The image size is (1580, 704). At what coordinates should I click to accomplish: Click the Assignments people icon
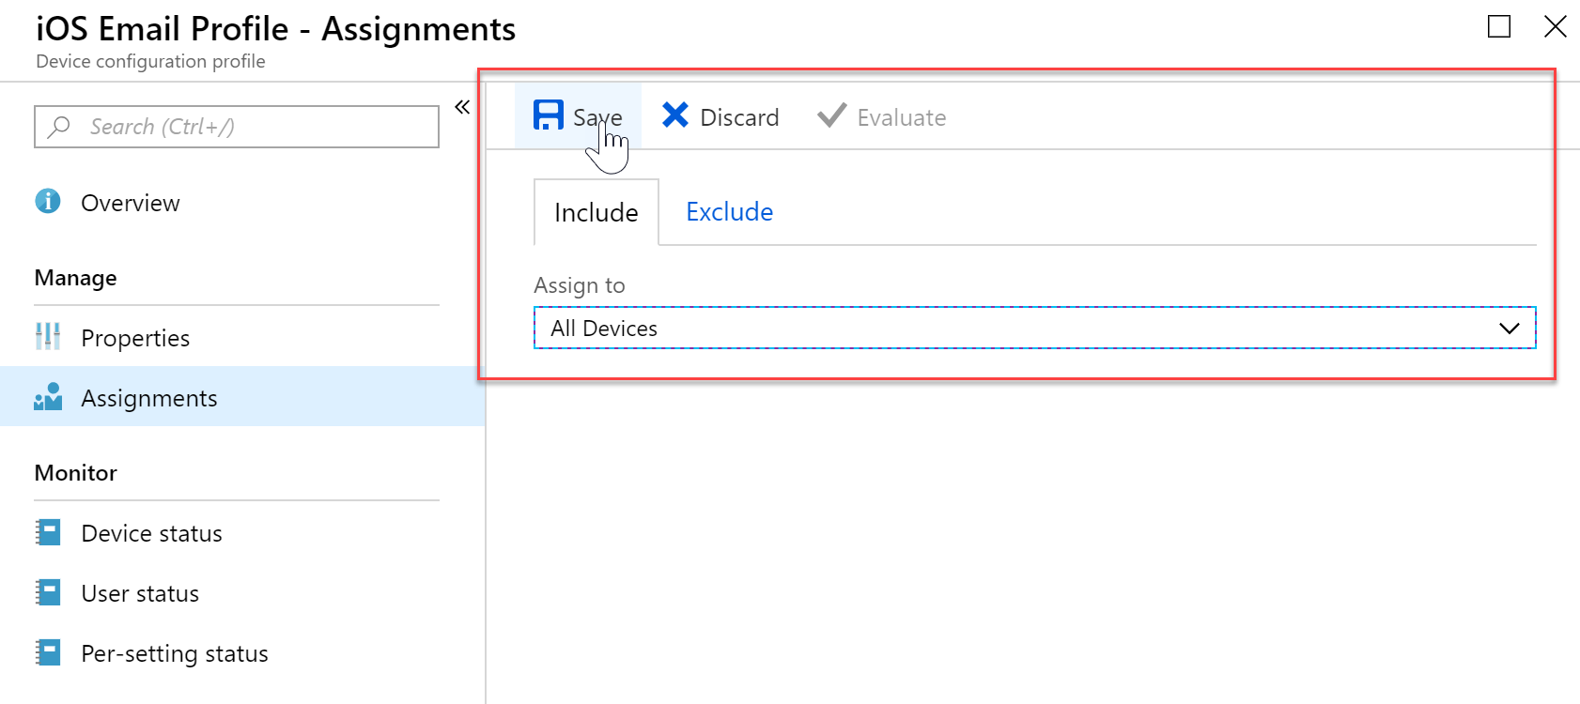pyautogui.click(x=48, y=396)
